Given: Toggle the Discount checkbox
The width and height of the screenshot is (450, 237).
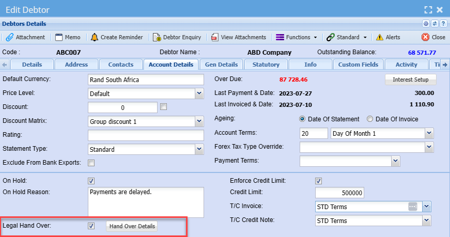Looking at the screenshot, I should [x=164, y=107].
